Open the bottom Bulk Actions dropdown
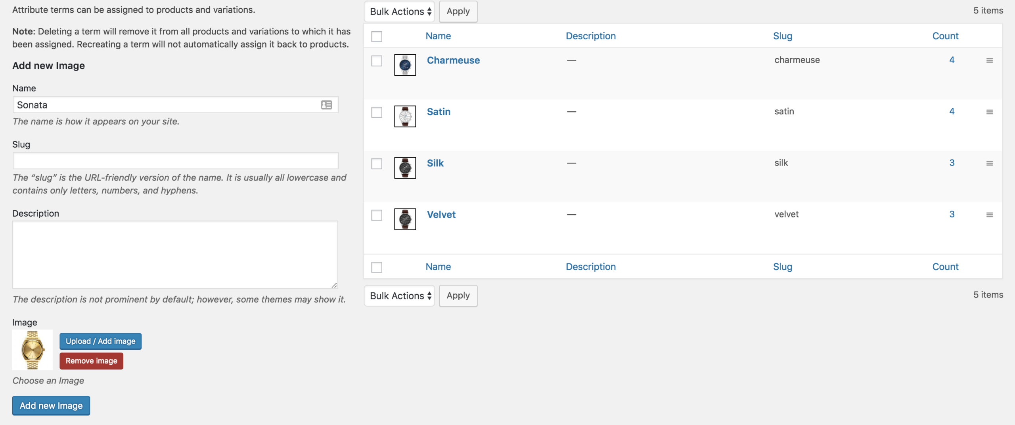 [x=399, y=295]
